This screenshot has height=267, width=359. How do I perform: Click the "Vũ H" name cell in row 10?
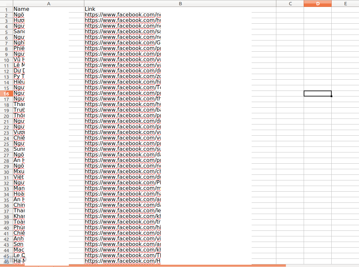(19, 60)
